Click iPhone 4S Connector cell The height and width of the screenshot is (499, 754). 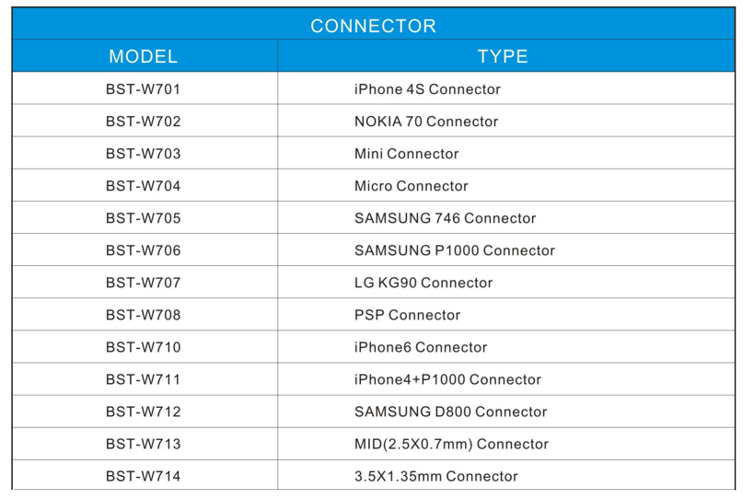coord(427,89)
